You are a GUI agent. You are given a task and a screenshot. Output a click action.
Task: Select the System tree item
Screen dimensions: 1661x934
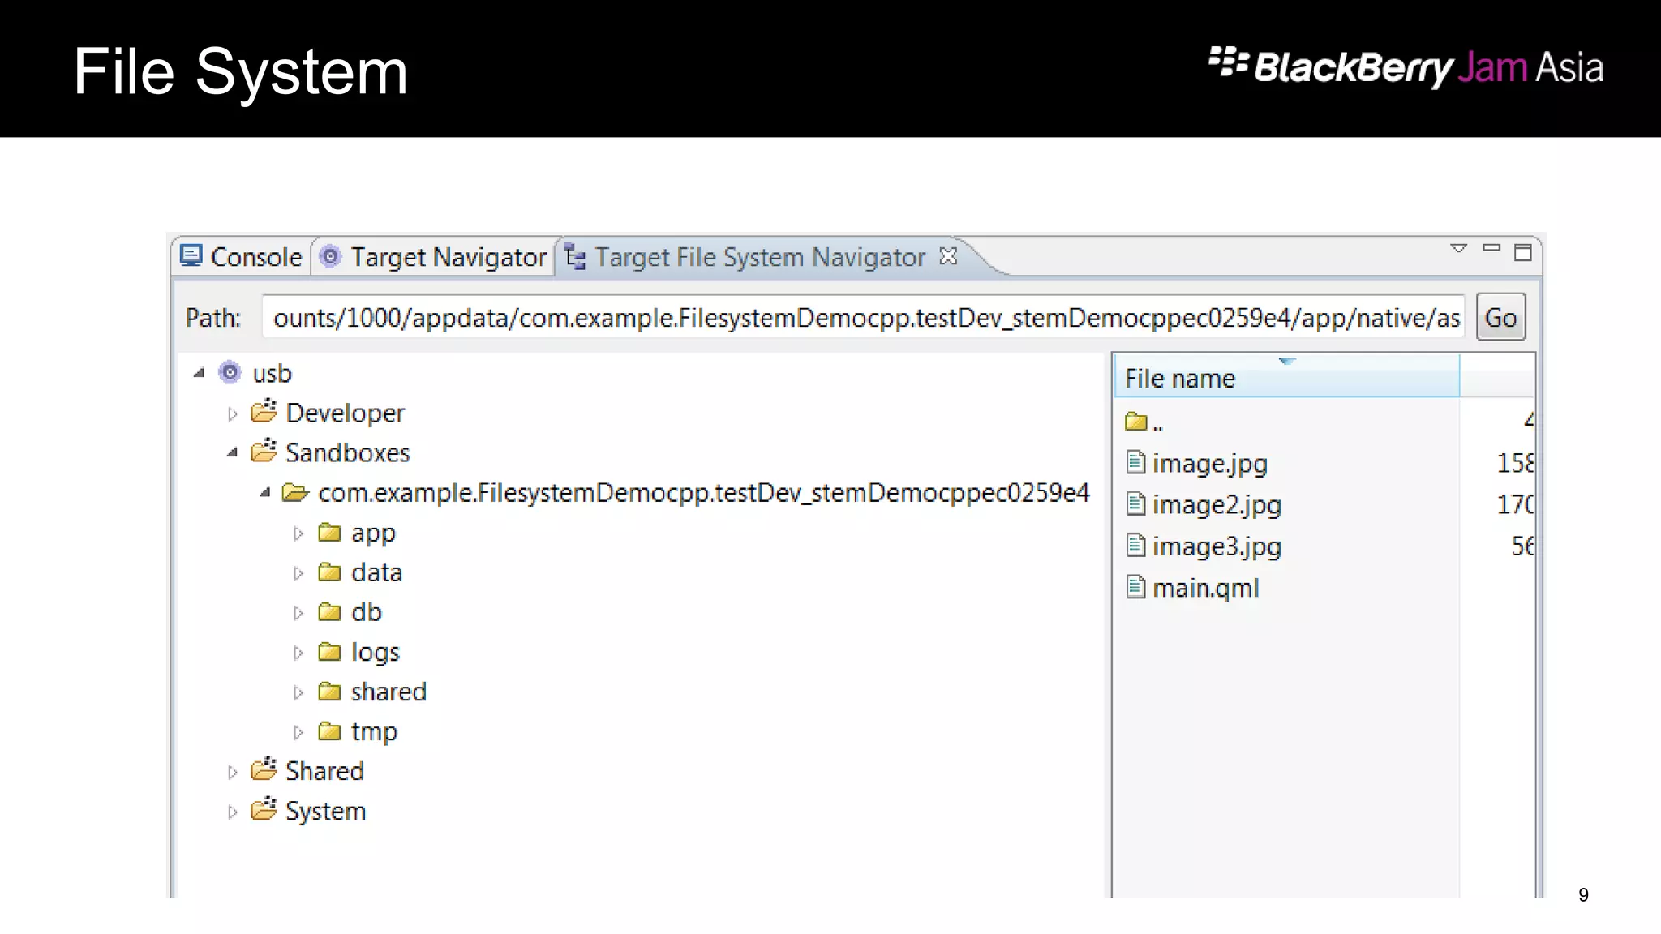click(x=325, y=812)
